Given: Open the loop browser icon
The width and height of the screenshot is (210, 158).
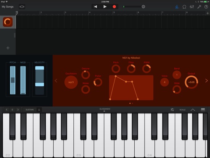Looking at the screenshot, I should coord(184,7).
